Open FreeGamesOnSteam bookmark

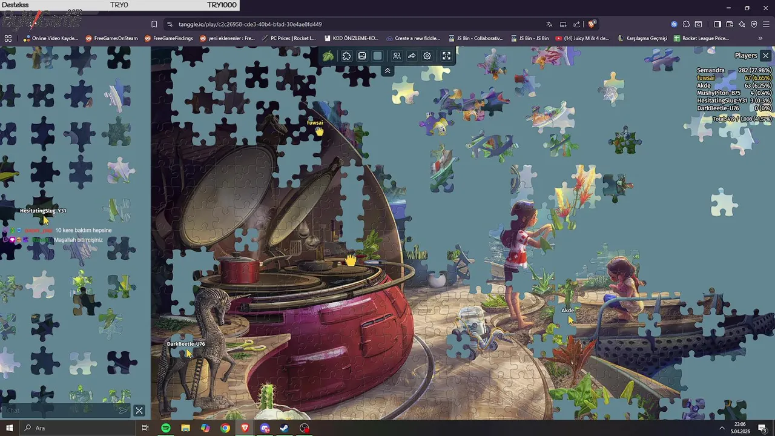pos(112,38)
